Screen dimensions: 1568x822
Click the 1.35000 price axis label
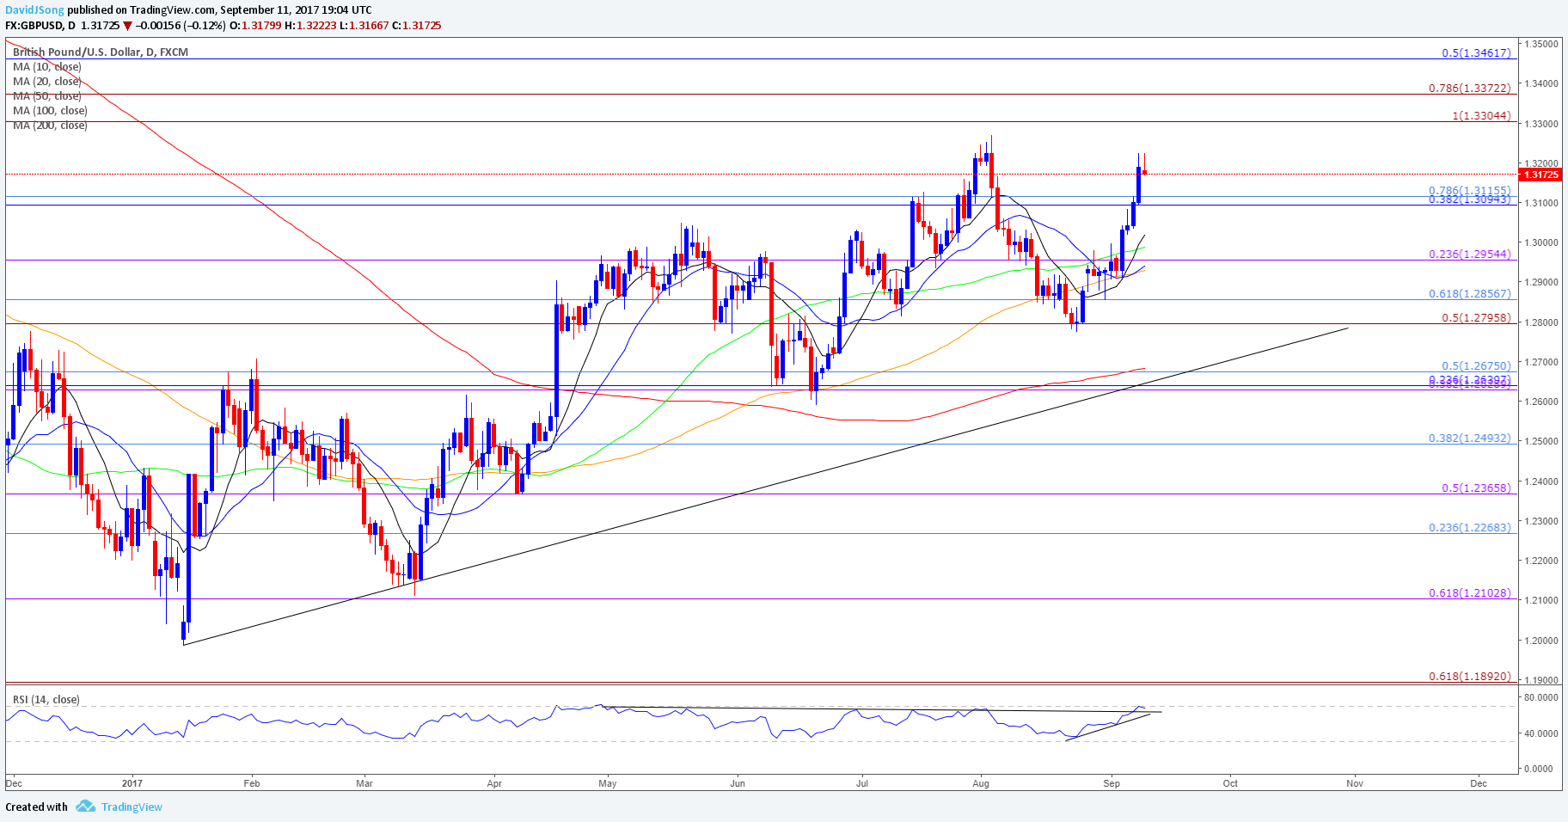click(1541, 44)
